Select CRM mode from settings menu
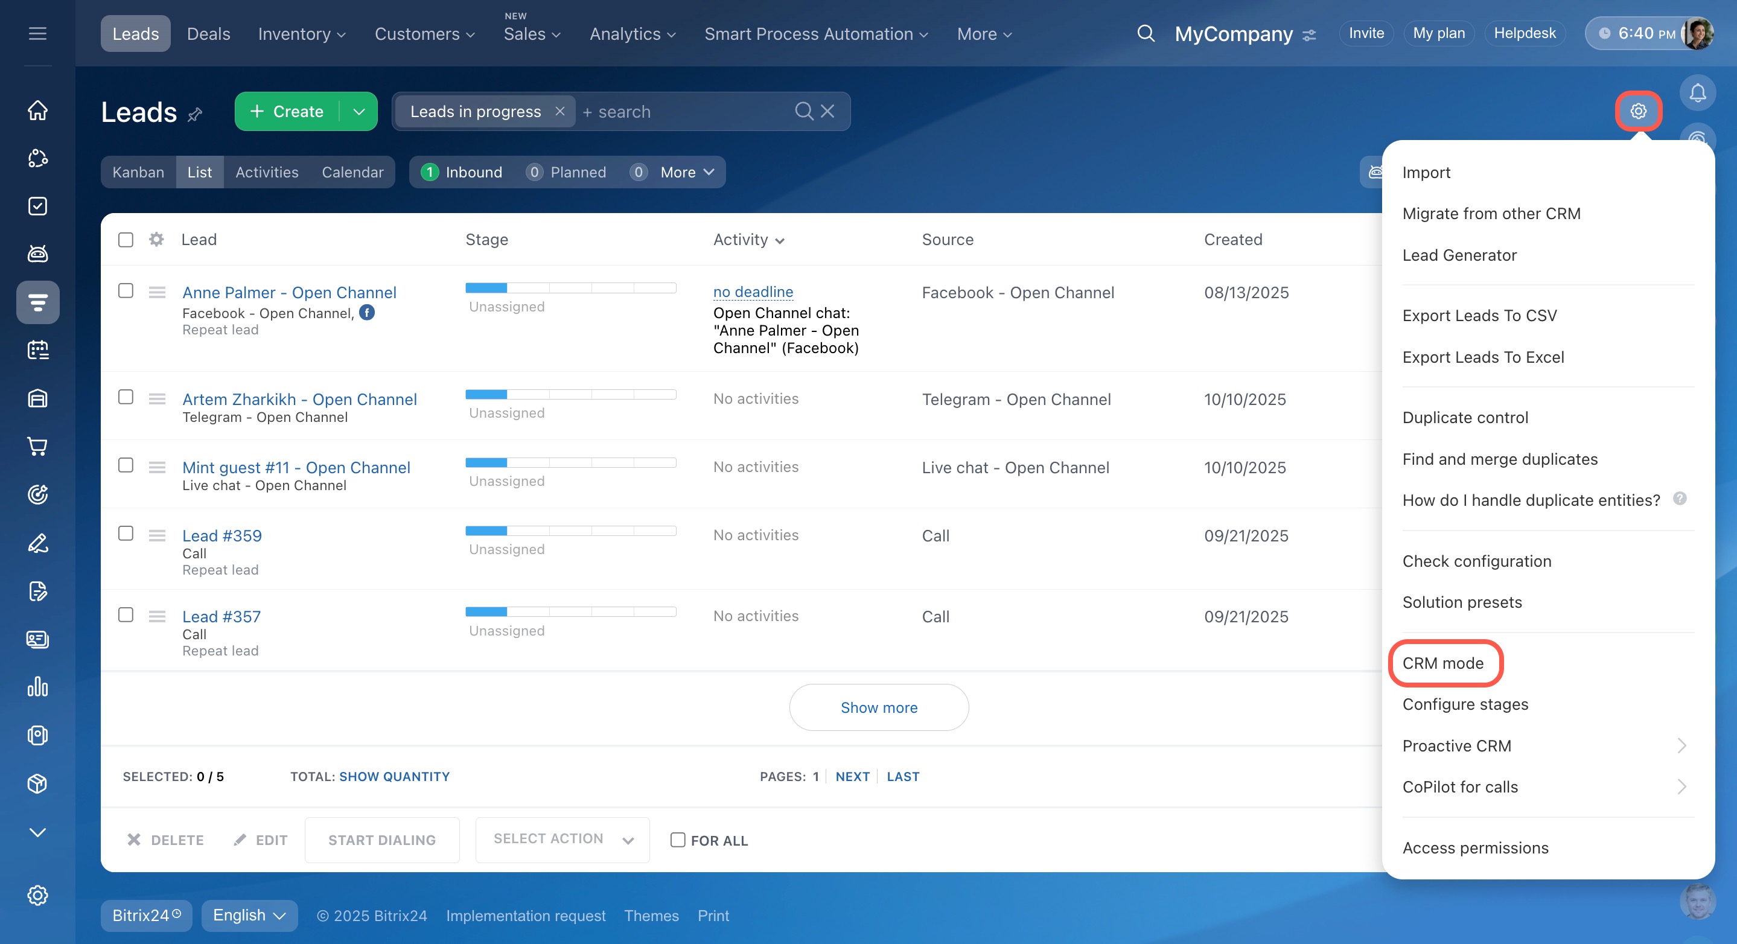 click(1442, 663)
